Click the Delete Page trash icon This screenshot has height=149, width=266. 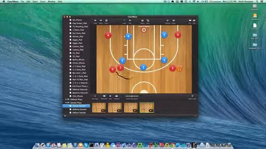point(192,96)
